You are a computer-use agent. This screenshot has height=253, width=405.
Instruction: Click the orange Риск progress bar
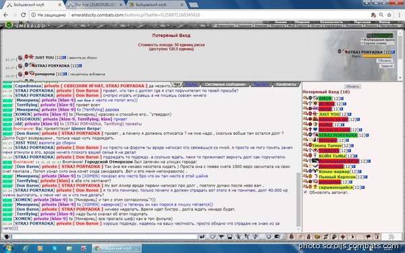377,56
